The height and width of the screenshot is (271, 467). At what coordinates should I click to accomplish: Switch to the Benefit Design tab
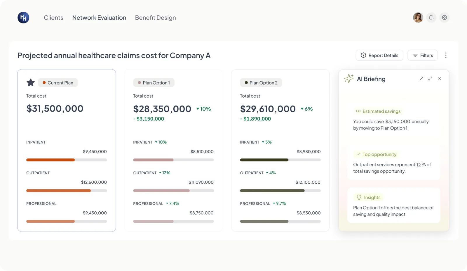pyautogui.click(x=155, y=18)
